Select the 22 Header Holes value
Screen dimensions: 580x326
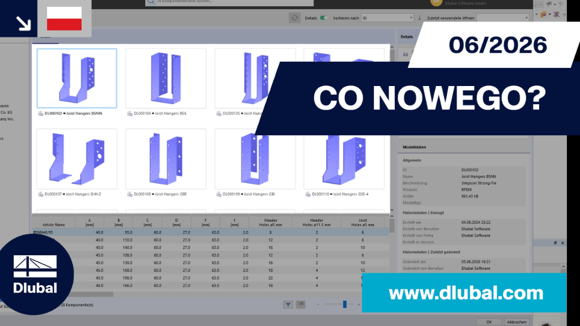point(271,278)
